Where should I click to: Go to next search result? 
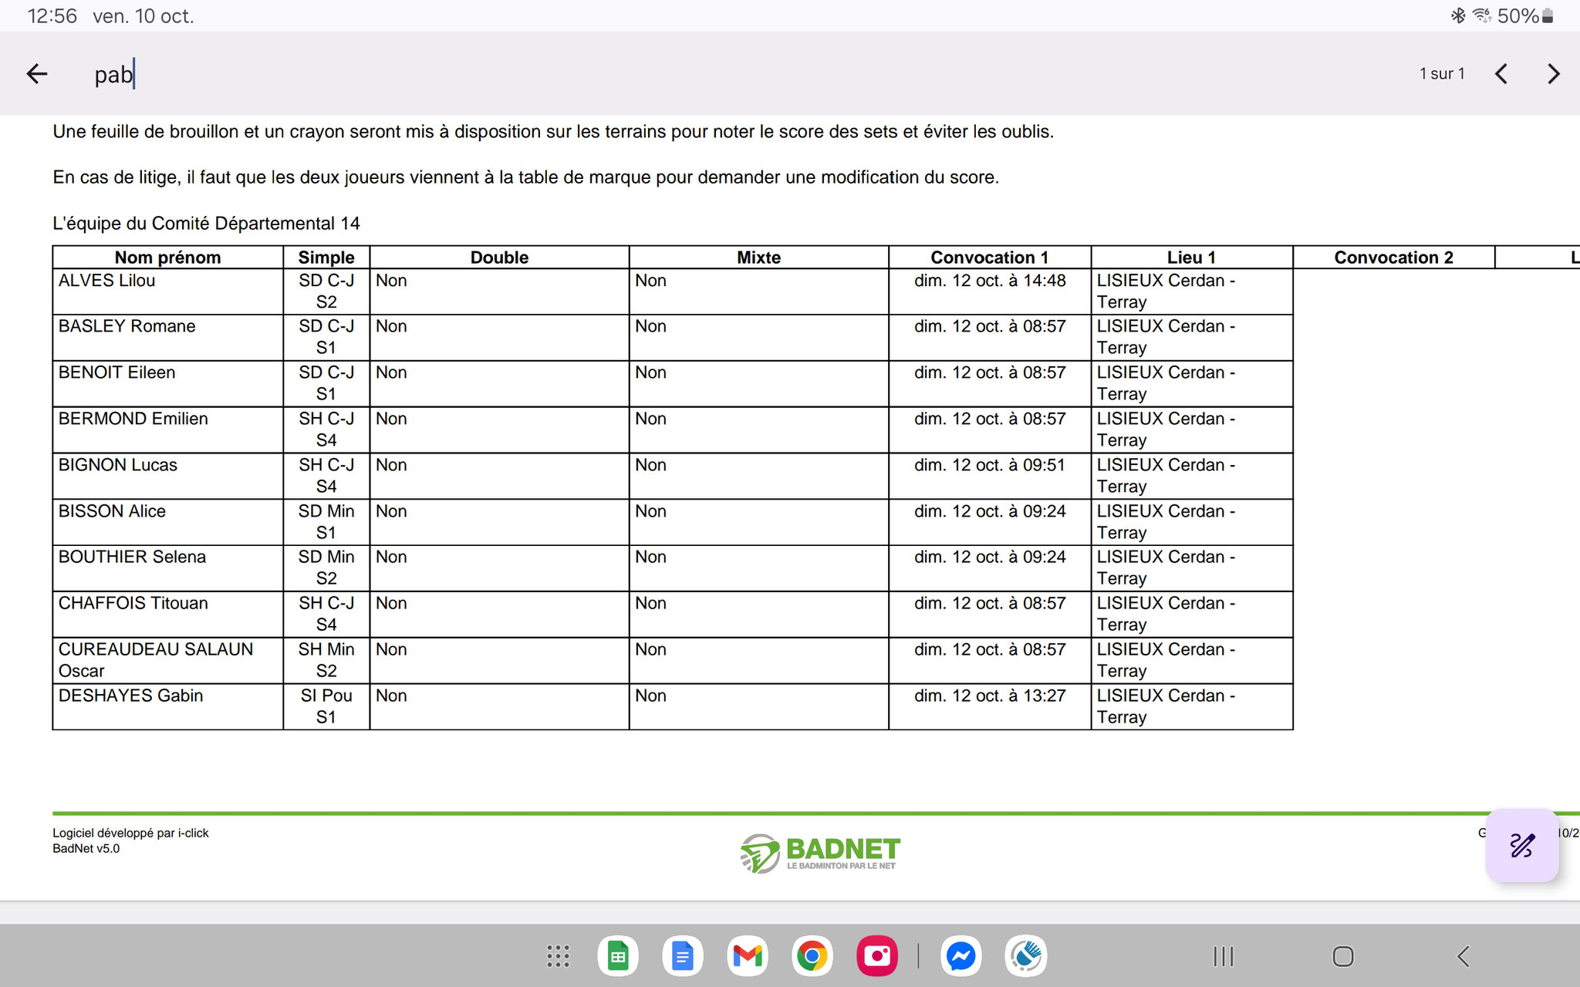(x=1553, y=74)
